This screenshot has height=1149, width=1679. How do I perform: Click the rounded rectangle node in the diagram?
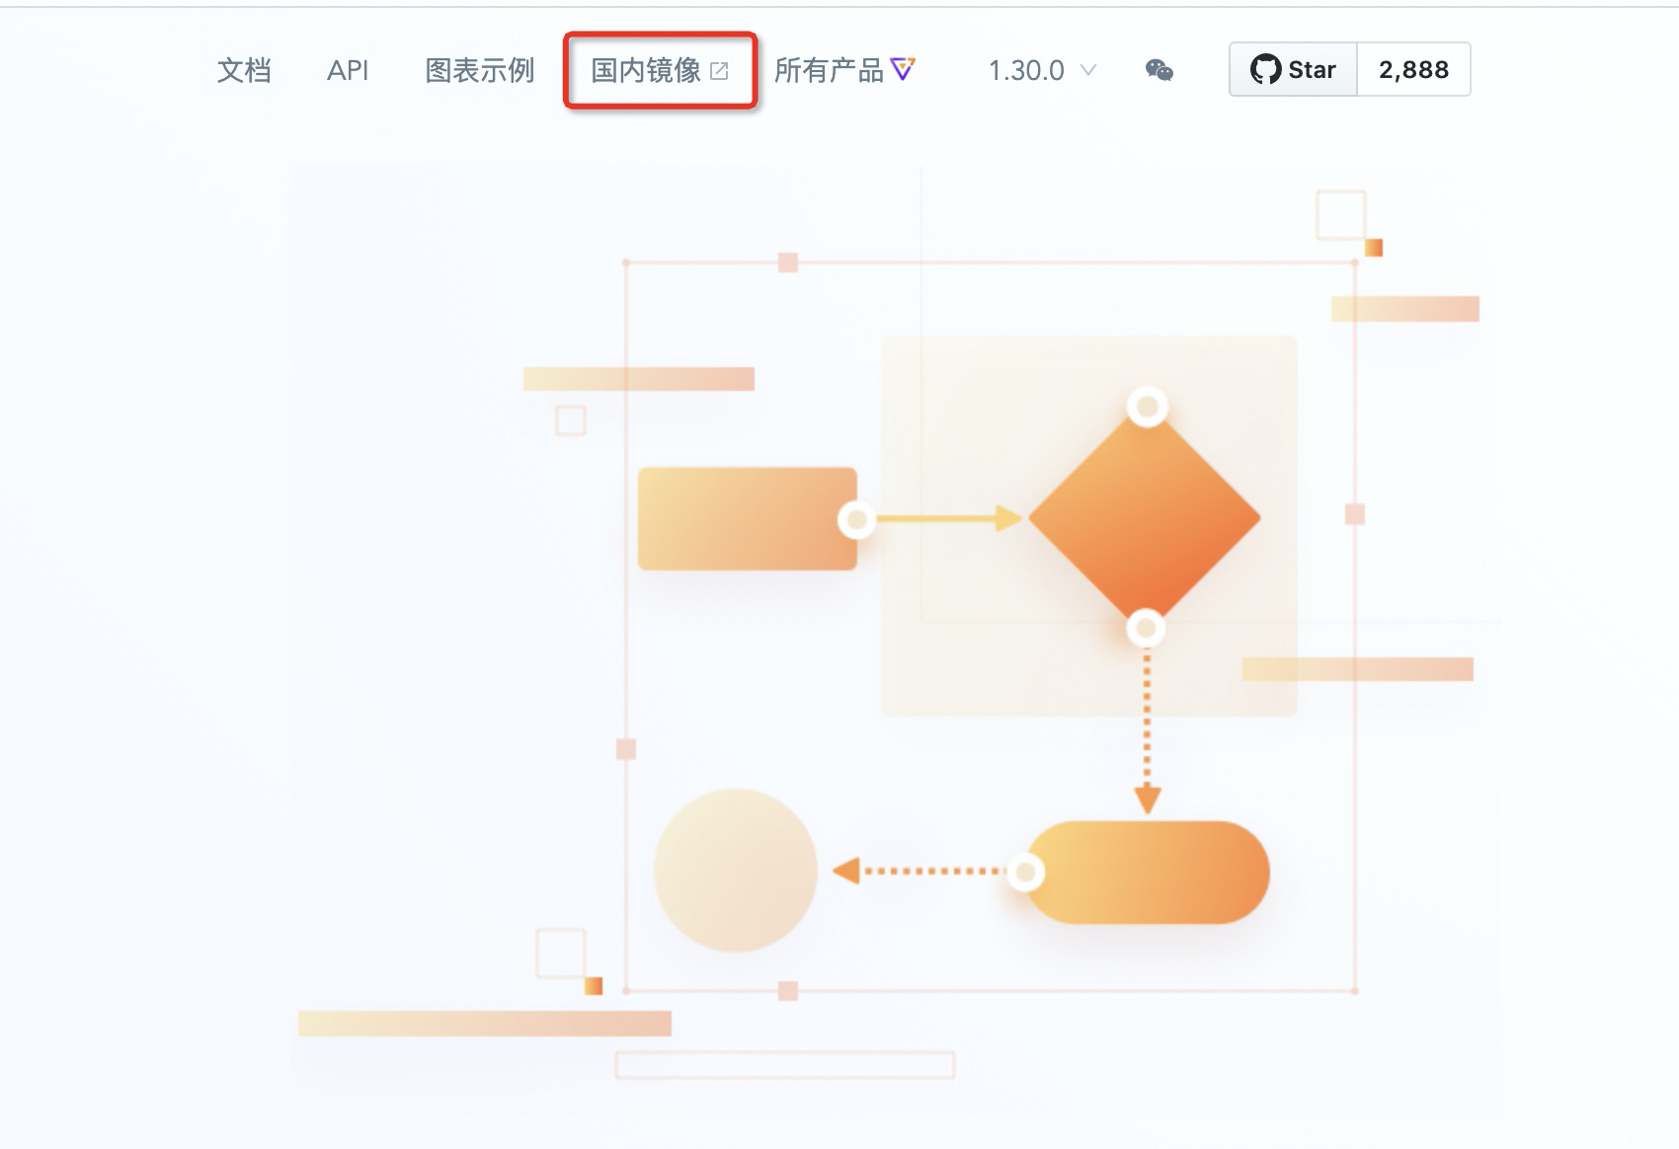pos(1146,869)
